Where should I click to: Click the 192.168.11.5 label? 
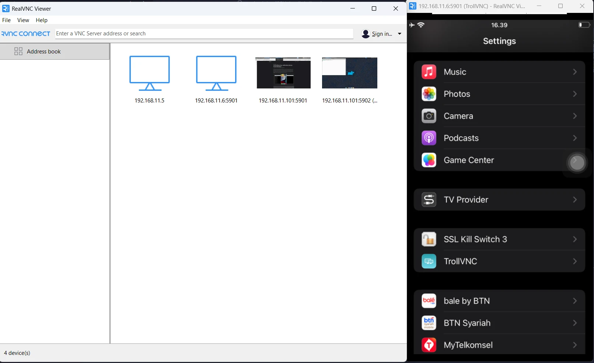tap(149, 101)
